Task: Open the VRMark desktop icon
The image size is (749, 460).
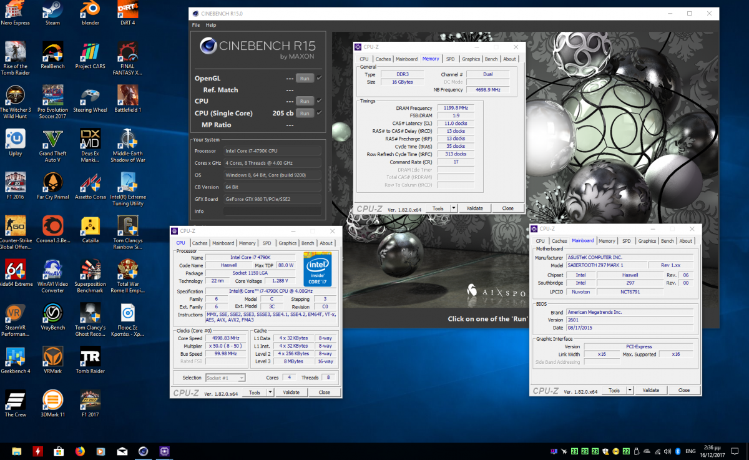Action: point(52,361)
